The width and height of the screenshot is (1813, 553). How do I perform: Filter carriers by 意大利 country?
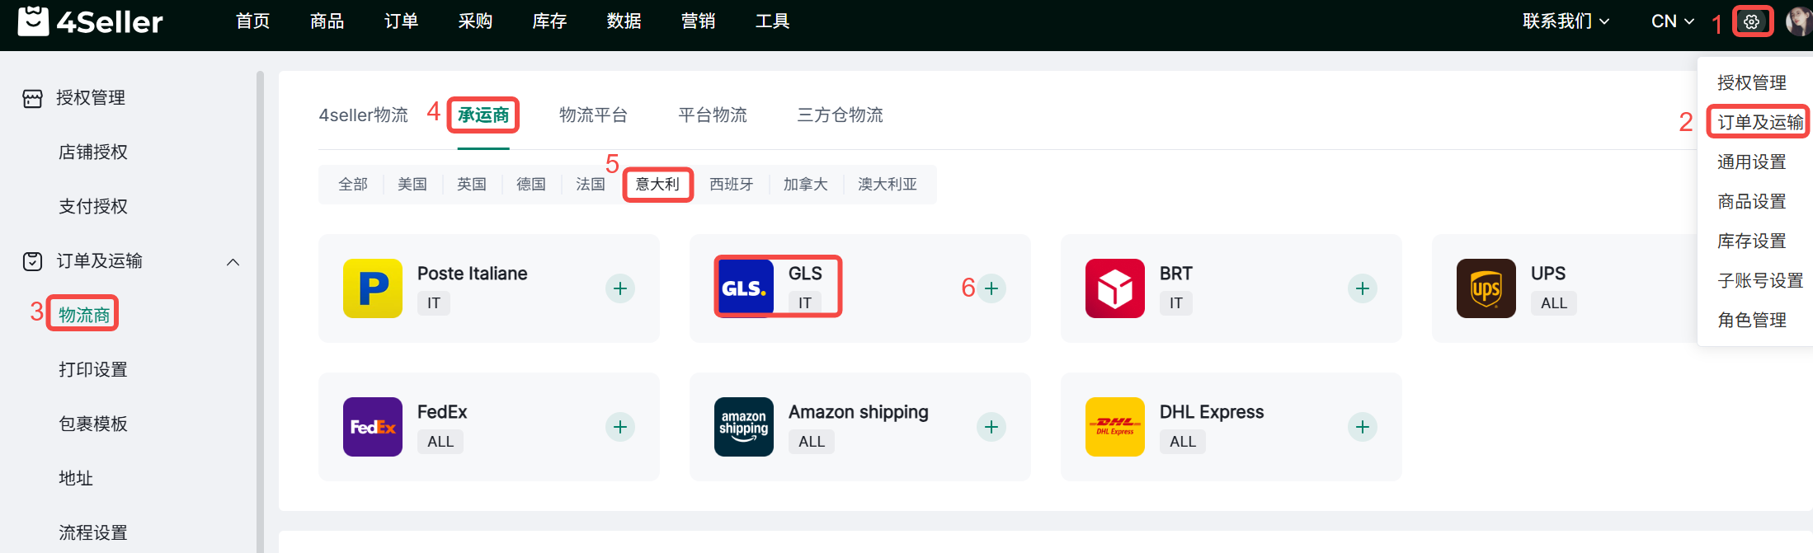(657, 184)
